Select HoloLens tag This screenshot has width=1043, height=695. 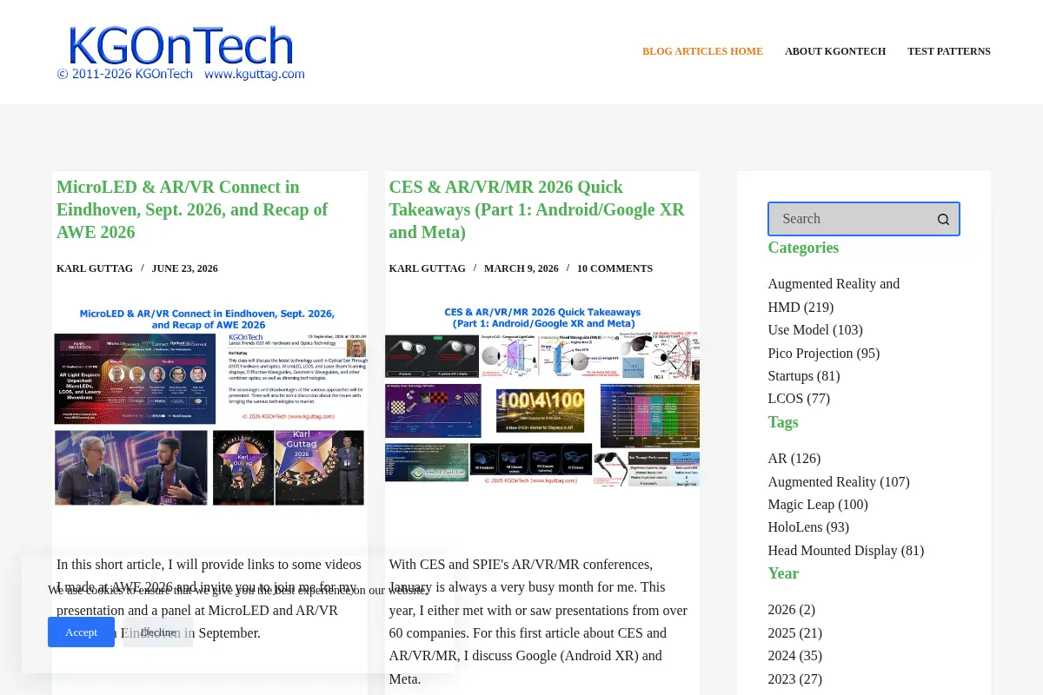pyautogui.click(x=808, y=527)
